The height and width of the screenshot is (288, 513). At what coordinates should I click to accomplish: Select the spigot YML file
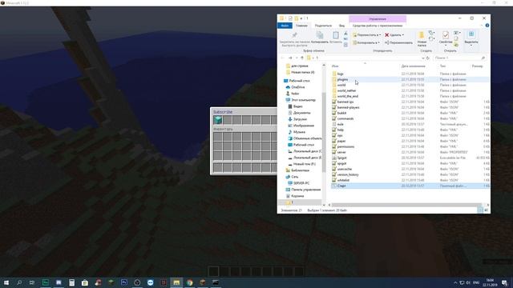[341, 163]
